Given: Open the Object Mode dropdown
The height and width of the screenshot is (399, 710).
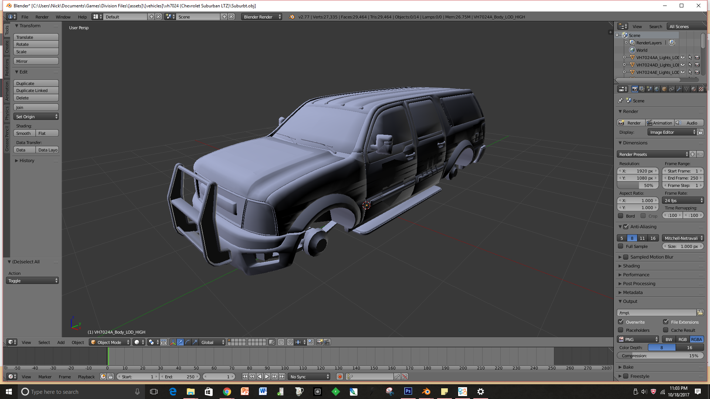Looking at the screenshot, I should [x=110, y=342].
